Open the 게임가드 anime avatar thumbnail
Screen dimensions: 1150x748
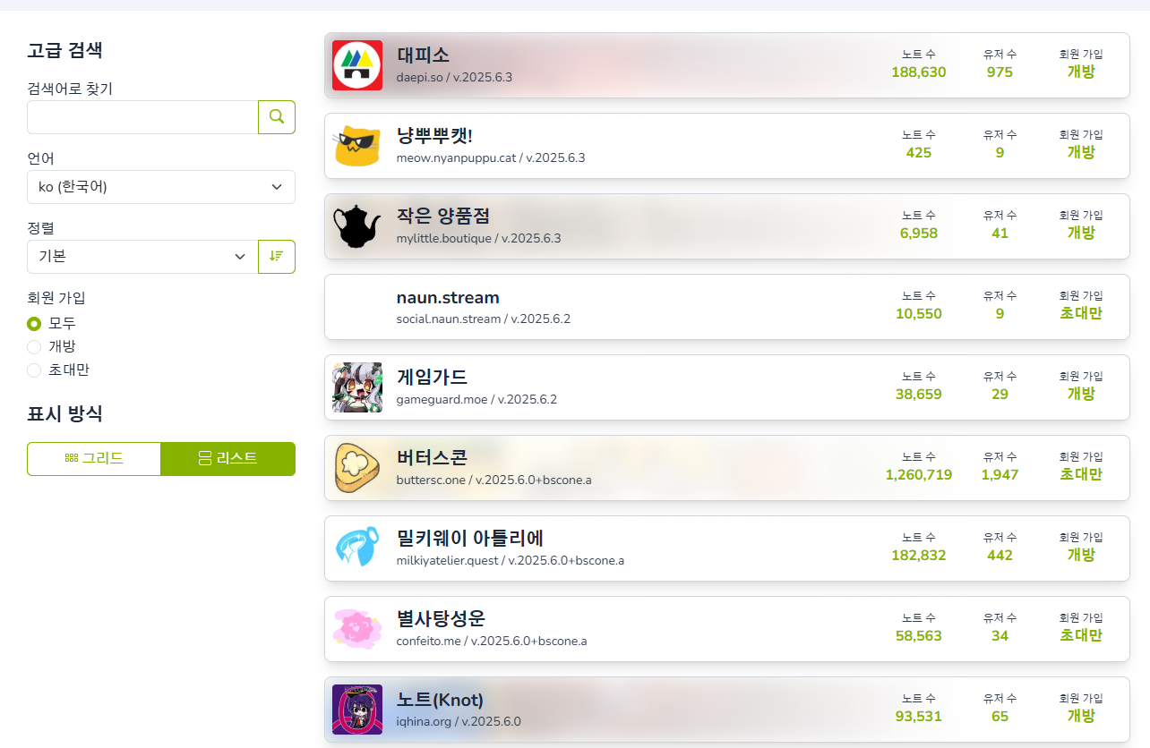357,387
